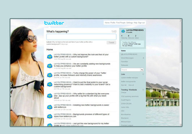Open Find People in top navigation

pyautogui.click(x=121, y=23)
